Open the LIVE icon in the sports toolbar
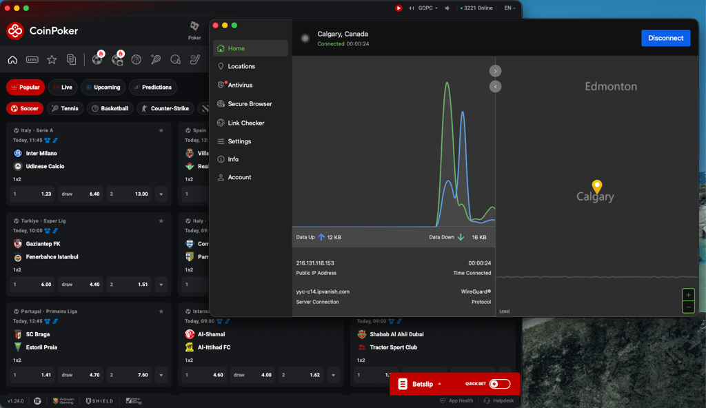The width and height of the screenshot is (706, 408). (x=32, y=59)
